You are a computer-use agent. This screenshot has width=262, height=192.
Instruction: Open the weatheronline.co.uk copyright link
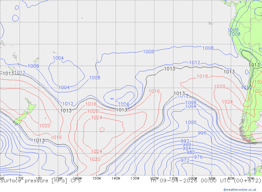coord(240,189)
